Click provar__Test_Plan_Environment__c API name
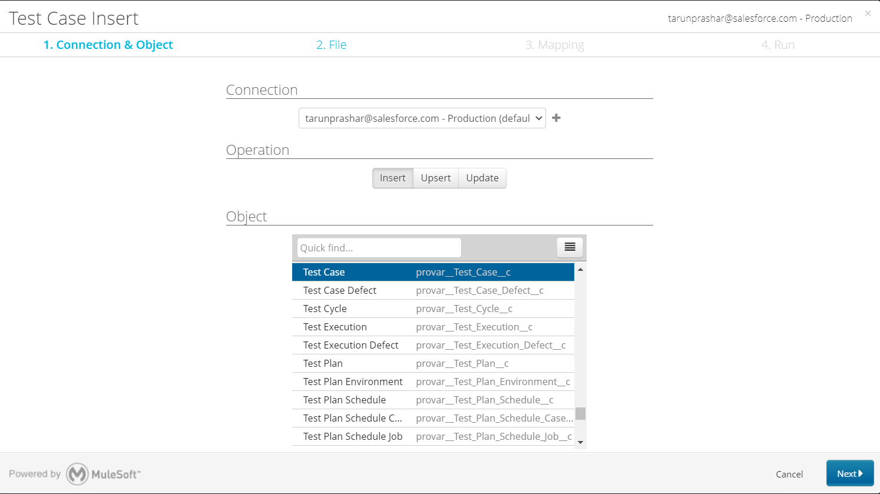This screenshot has width=880, height=494. (x=493, y=382)
